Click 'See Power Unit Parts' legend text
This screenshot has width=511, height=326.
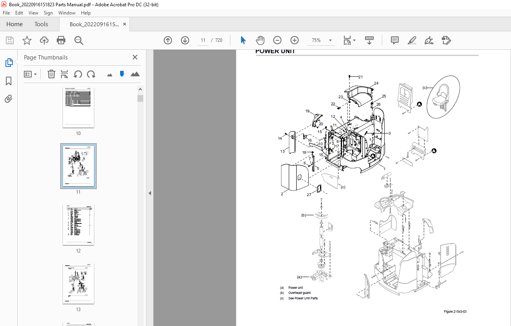[303, 298]
